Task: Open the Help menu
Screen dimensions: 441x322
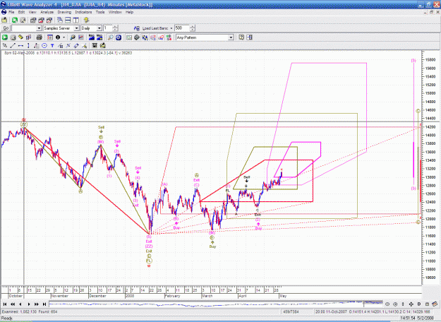Action: [129, 12]
